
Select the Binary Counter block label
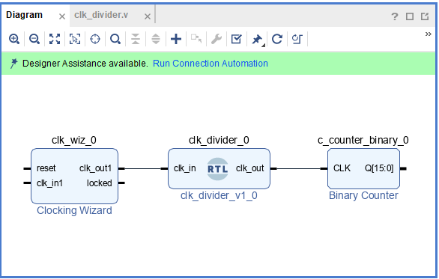click(363, 195)
